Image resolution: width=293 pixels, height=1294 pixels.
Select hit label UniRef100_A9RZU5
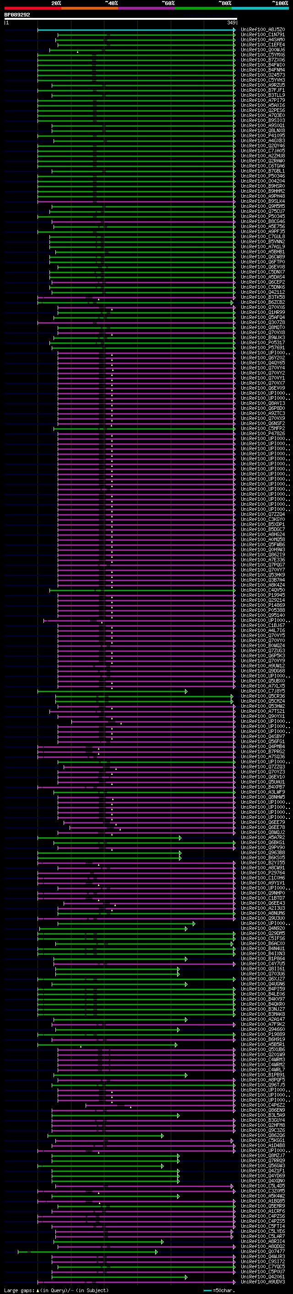263,85
